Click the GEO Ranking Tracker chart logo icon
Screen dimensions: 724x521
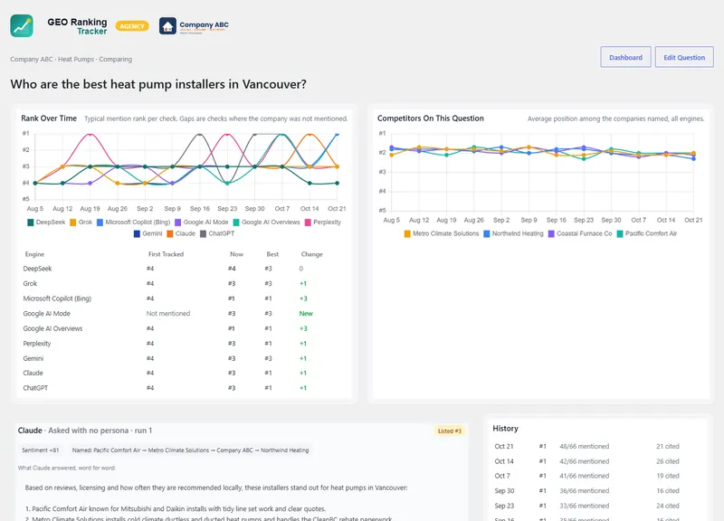click(x=22, y=26)
